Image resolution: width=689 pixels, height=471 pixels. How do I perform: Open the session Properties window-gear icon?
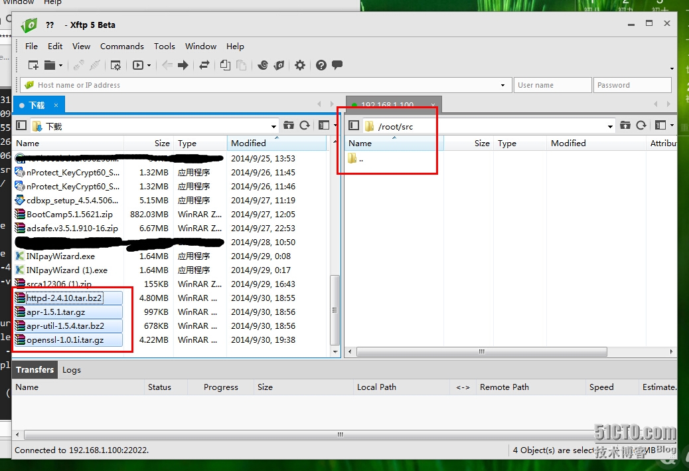pos(115,65)
